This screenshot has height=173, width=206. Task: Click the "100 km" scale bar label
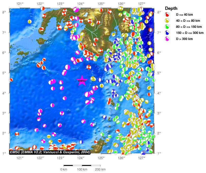[82, 169]
